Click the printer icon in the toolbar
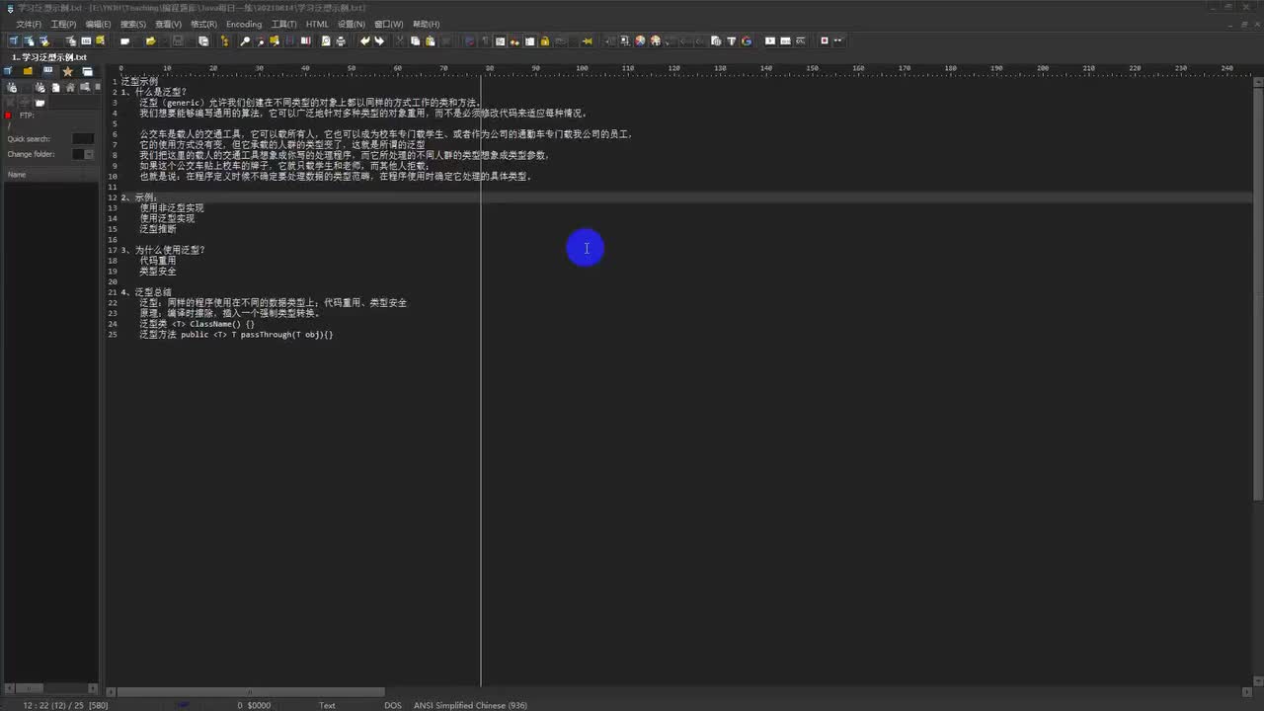Image resolution: width=1264 pixels, height=711 pixels. pos(341,41)
